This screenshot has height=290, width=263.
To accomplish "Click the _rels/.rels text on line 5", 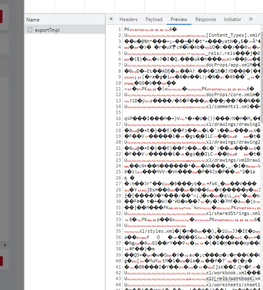I will pos(221,53).
